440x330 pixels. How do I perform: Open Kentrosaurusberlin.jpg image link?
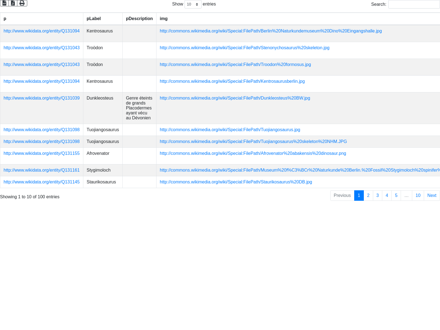point(232,81)
